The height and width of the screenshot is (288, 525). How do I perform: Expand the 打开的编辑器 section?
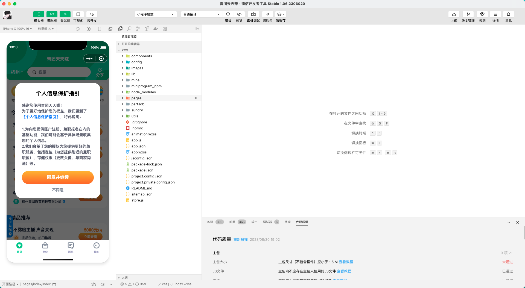click(159, 44)
